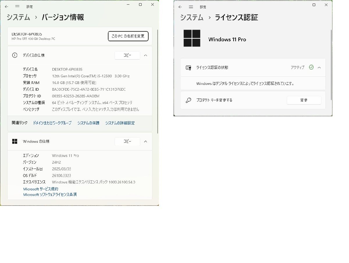
Task: Click the green active checkmark icon
Action: [311, 67]
